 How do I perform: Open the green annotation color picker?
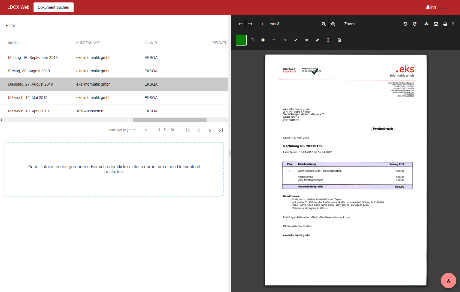[241, 40]
